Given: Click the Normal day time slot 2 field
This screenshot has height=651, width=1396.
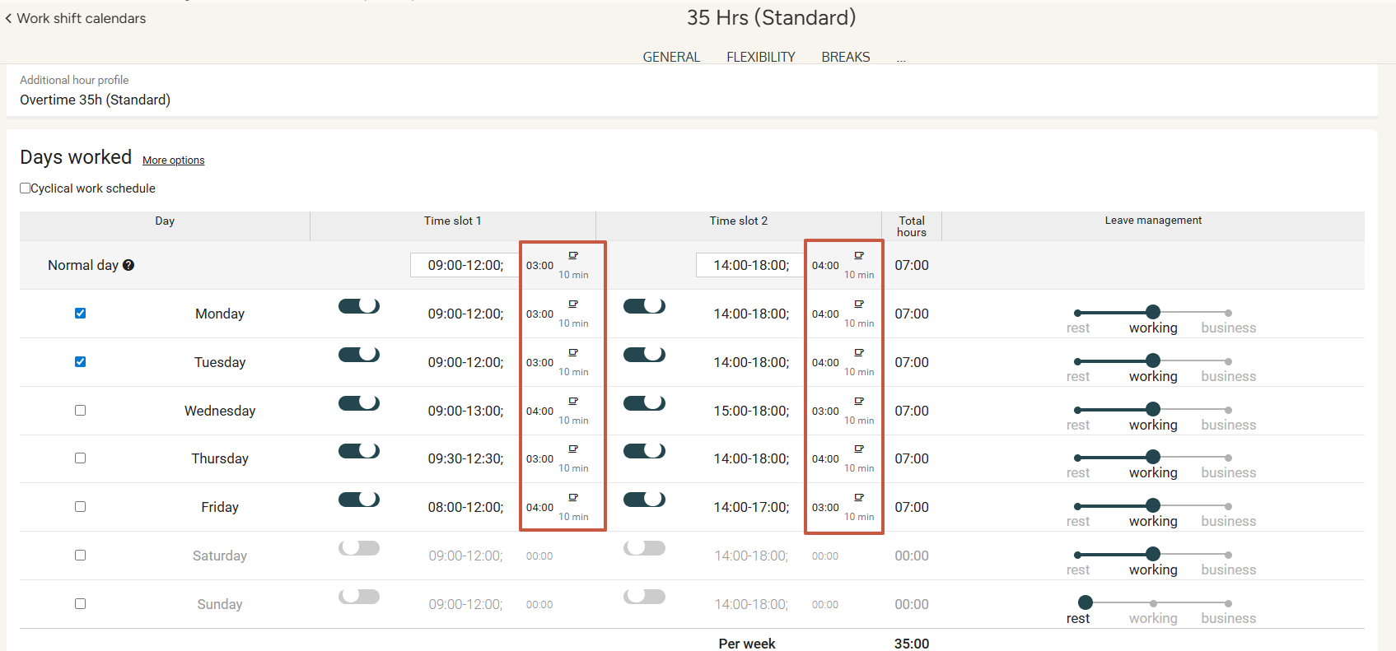Looking at the screenshot, I should pyautogui.click(x=750, y=265).
